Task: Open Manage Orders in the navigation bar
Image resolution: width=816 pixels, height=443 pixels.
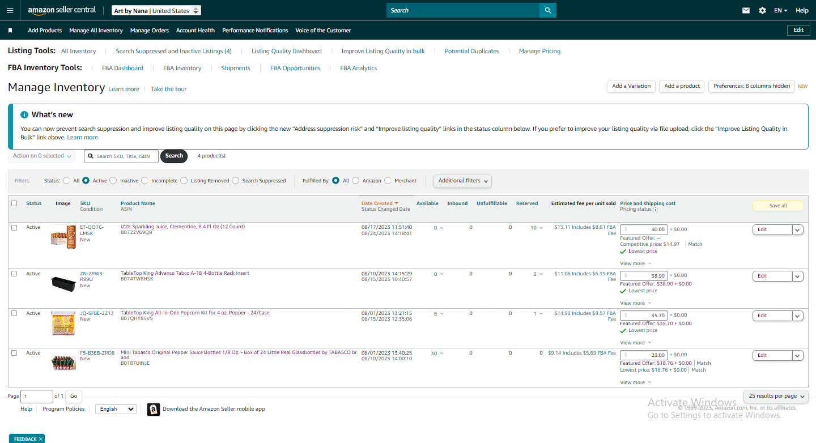Action: coord(150,31)
